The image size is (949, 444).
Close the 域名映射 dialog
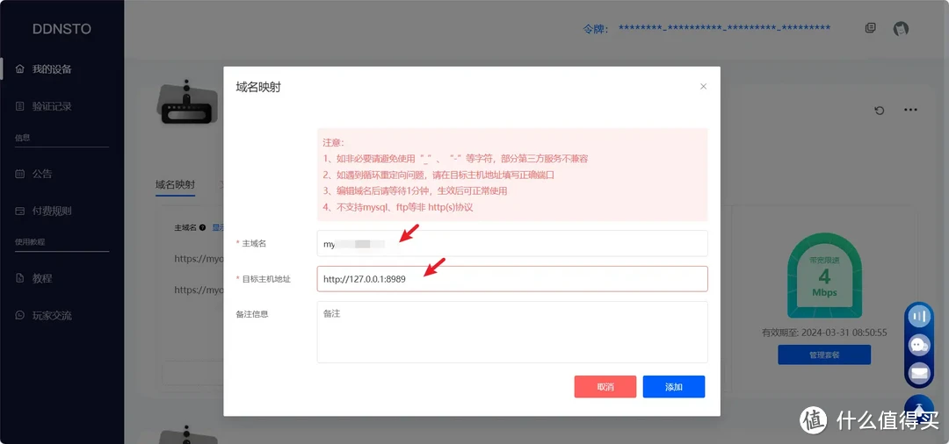pyautogui.click(x=703, y=86)
